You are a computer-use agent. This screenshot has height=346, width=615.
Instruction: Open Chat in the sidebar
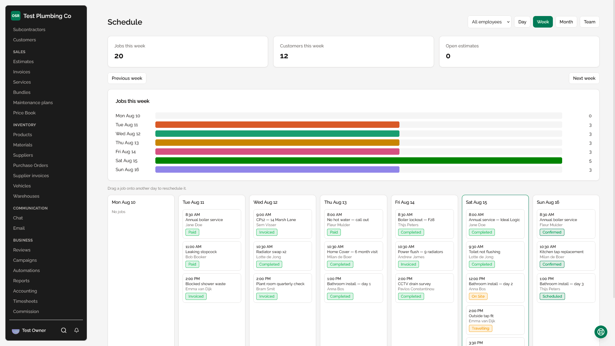pyautogui.click(x=18, y=218)
